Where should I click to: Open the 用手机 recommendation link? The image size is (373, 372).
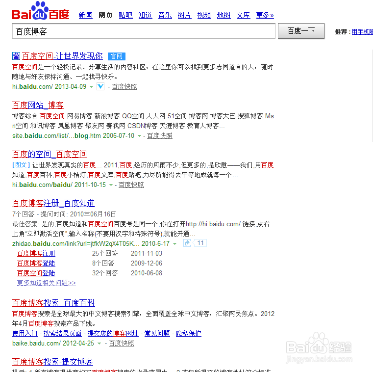pyautogui.click(x=362, y=32)
